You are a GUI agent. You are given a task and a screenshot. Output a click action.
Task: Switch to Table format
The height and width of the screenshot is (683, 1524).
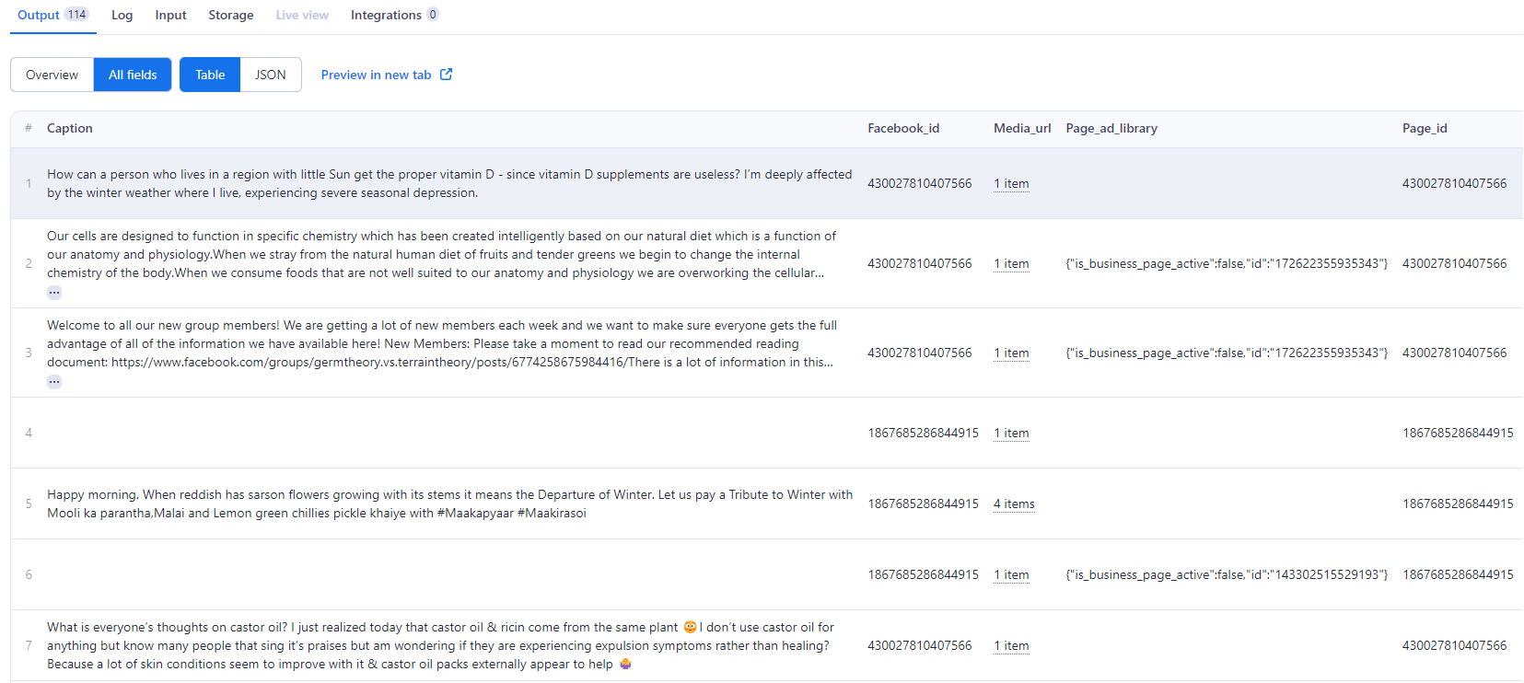[x=210, y=75]
